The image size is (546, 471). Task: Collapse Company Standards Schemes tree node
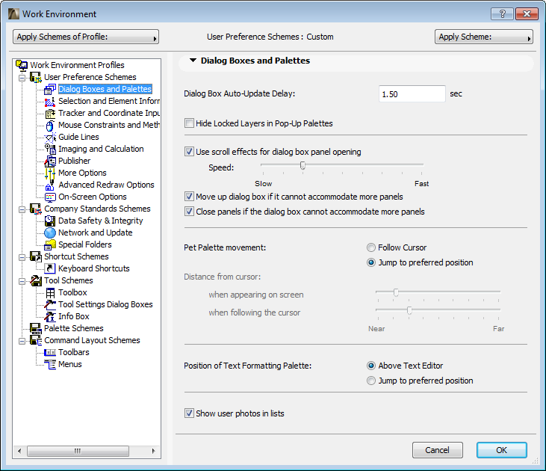point(22,209)
